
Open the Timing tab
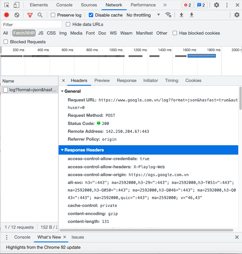coord(171,81)
